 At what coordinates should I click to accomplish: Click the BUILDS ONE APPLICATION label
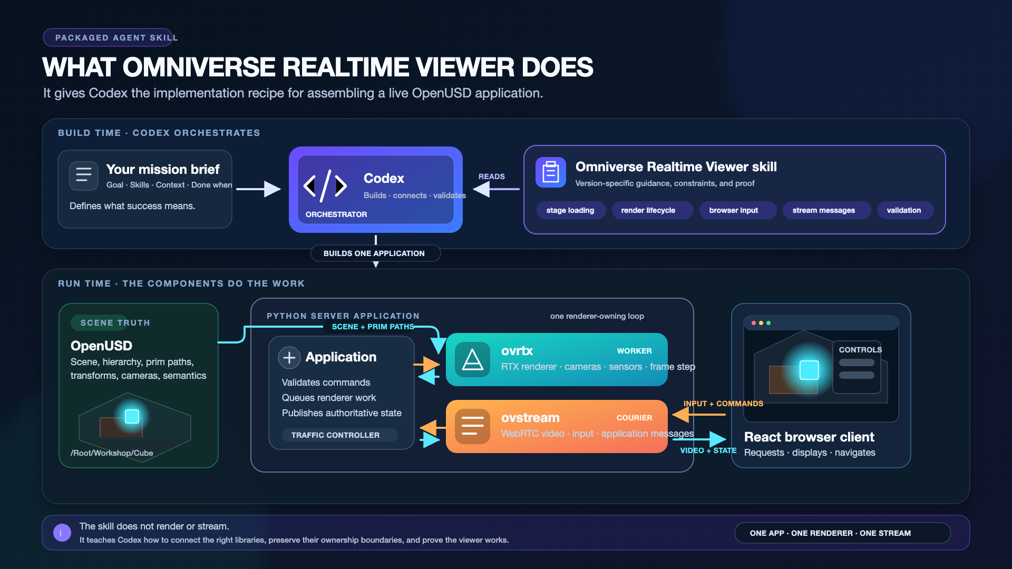tap(375, 253)
